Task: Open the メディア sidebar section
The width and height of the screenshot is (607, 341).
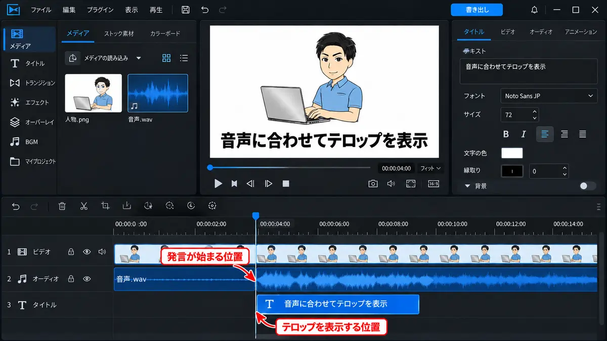Action: click(28, 39)
